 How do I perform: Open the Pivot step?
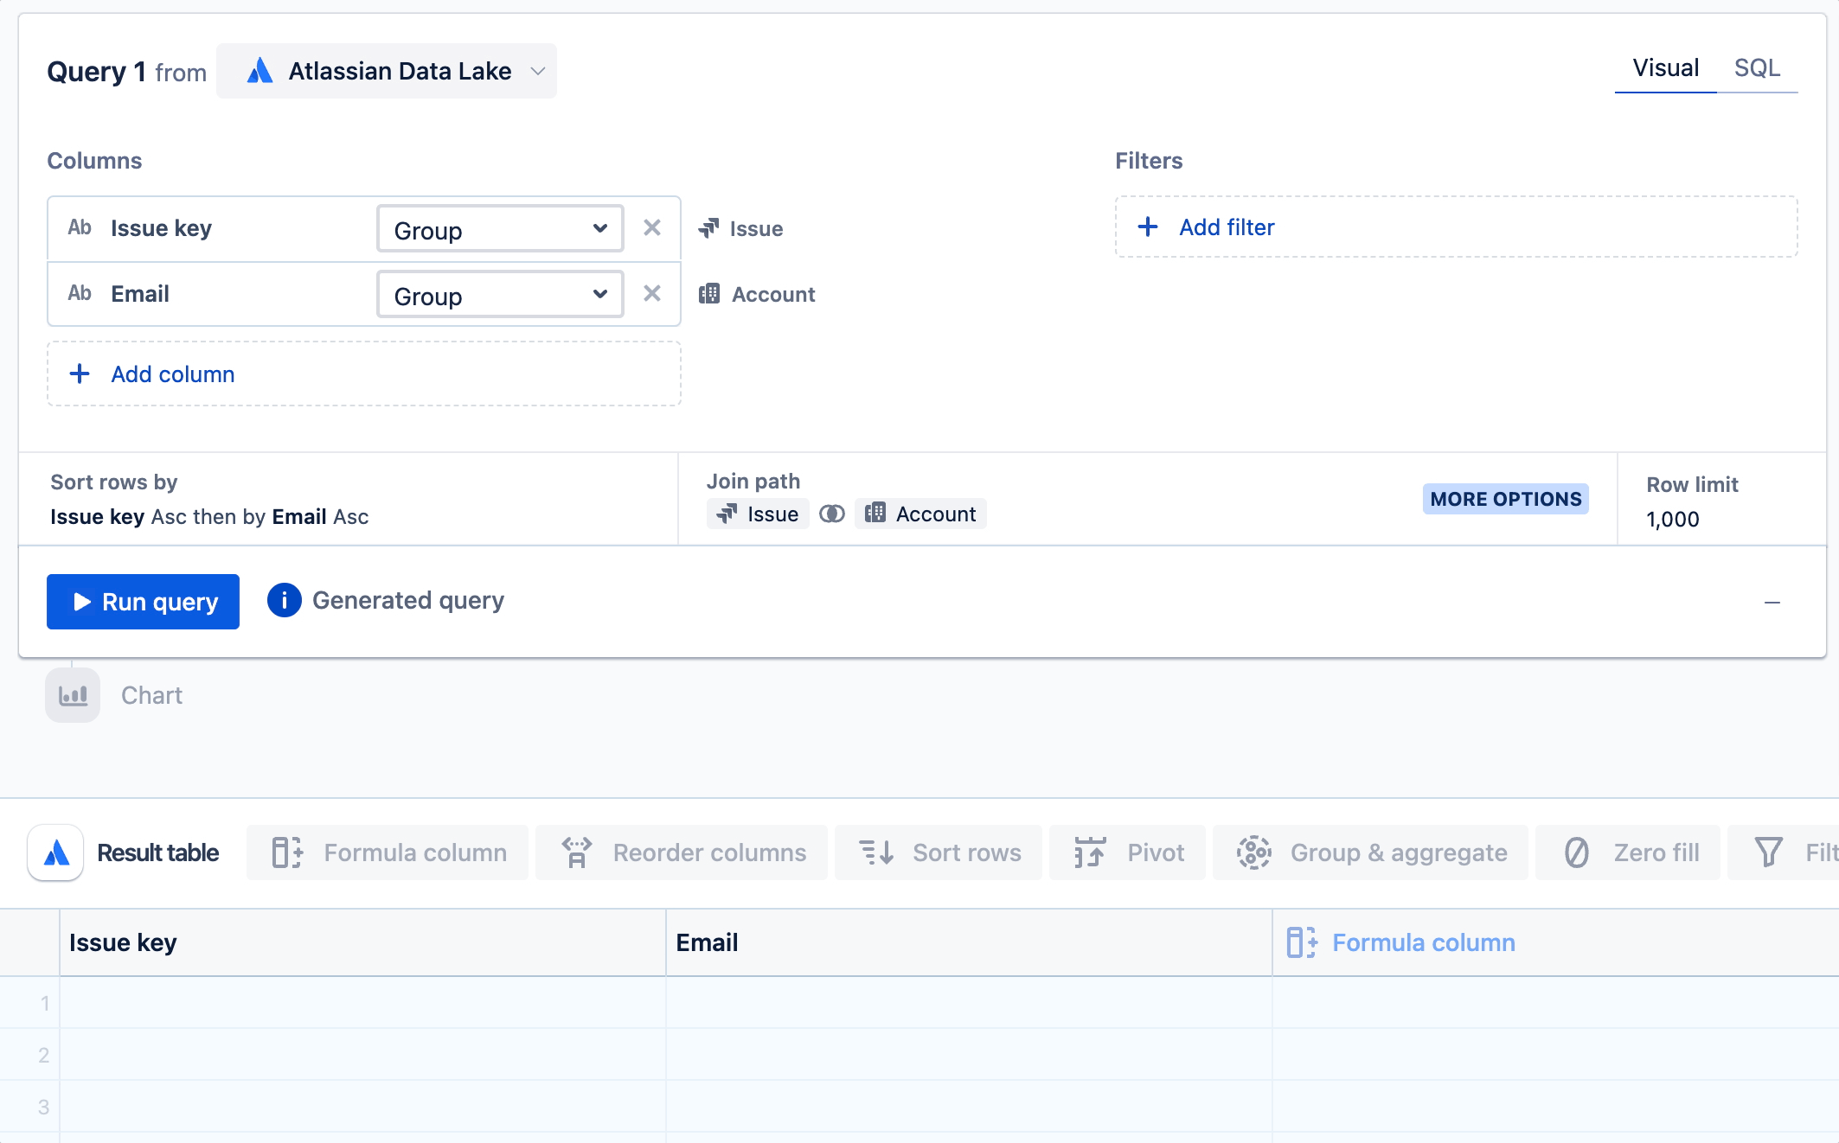tap(1128, 852)
